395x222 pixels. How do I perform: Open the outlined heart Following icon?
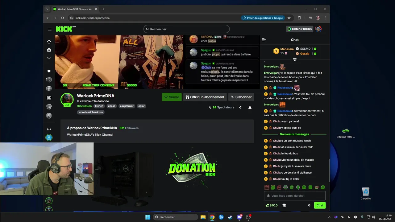pos(49,58)
